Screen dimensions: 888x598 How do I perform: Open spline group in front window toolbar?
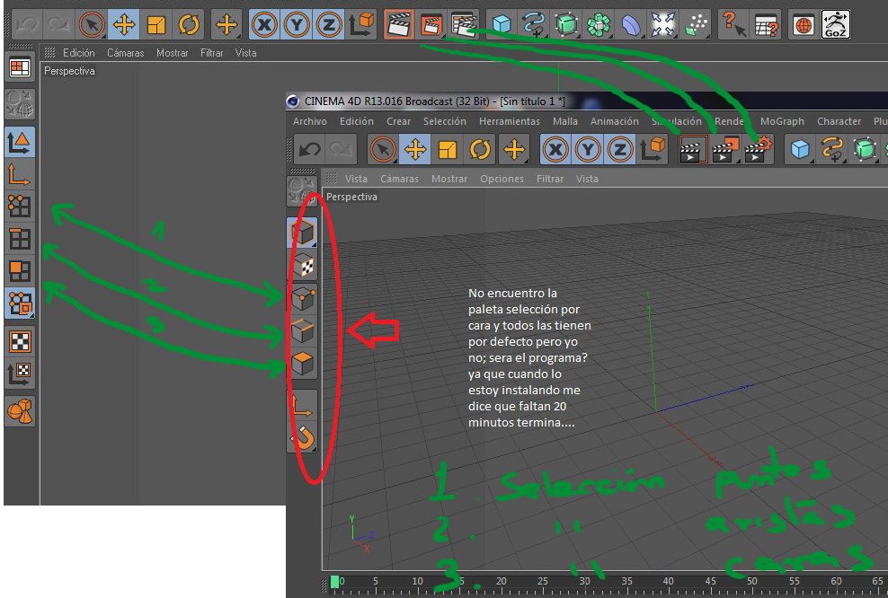(832, 150)
